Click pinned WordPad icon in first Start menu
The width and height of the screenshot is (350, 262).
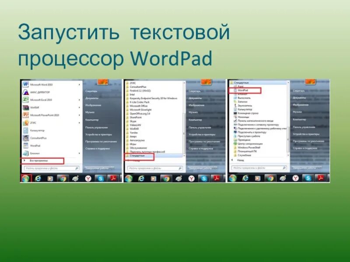tap(26, 146)
